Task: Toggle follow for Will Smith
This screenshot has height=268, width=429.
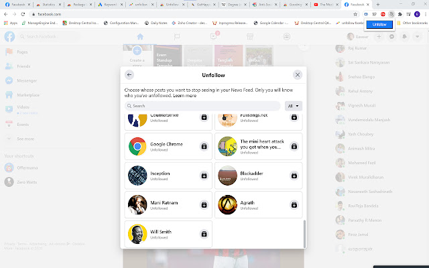Action: (x=204, y=234)
